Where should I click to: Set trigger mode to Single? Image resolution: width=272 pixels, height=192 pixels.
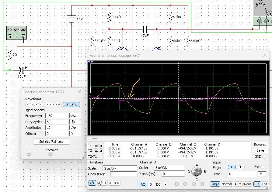point(215,184)
